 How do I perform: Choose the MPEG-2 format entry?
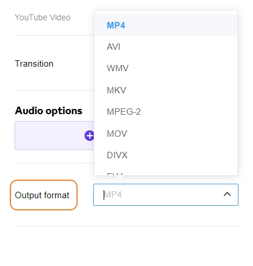click(x=166, y=112)
